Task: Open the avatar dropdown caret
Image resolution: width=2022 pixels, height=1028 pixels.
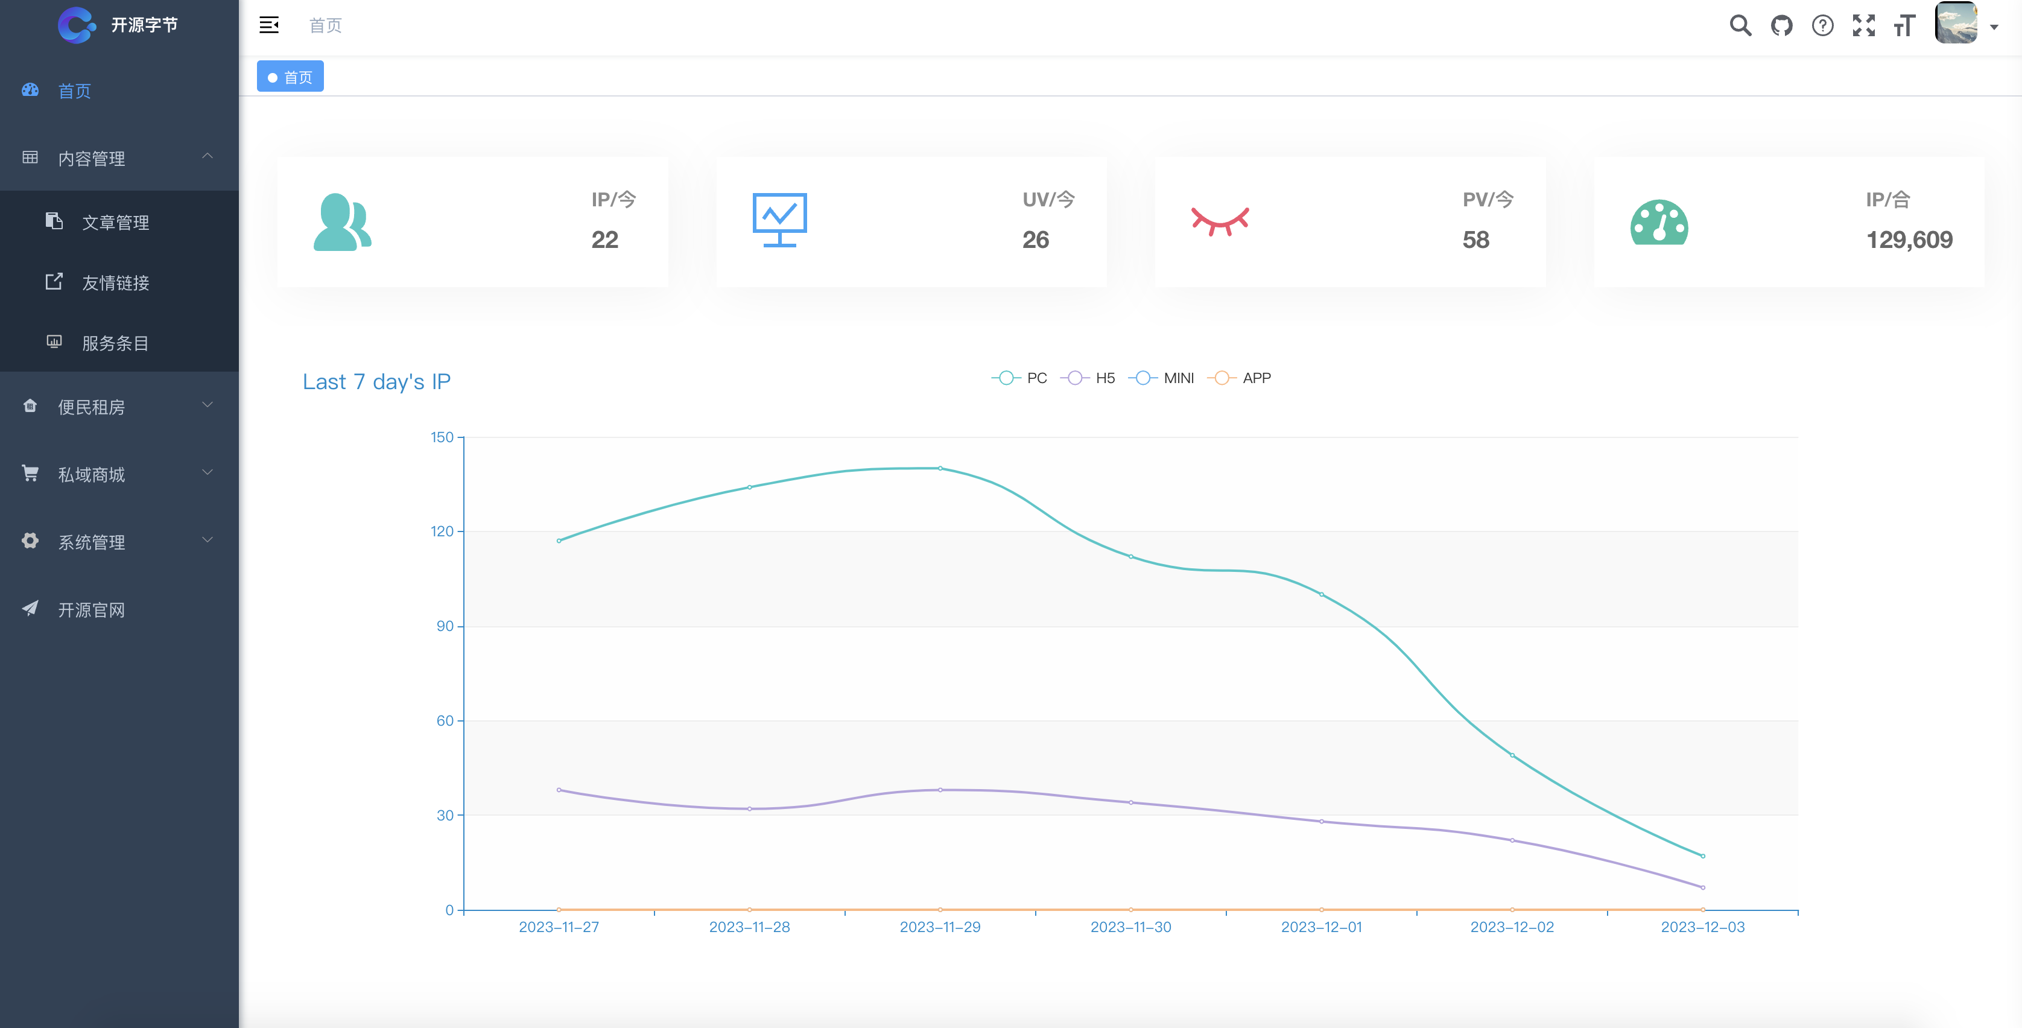Action: [1994, 27]
